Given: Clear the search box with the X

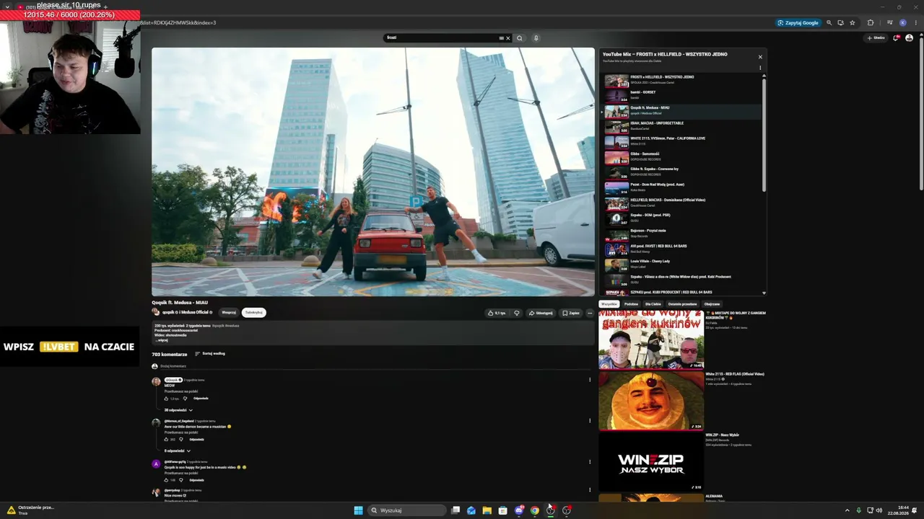Looking at the screenshot, I should point(507,38).
